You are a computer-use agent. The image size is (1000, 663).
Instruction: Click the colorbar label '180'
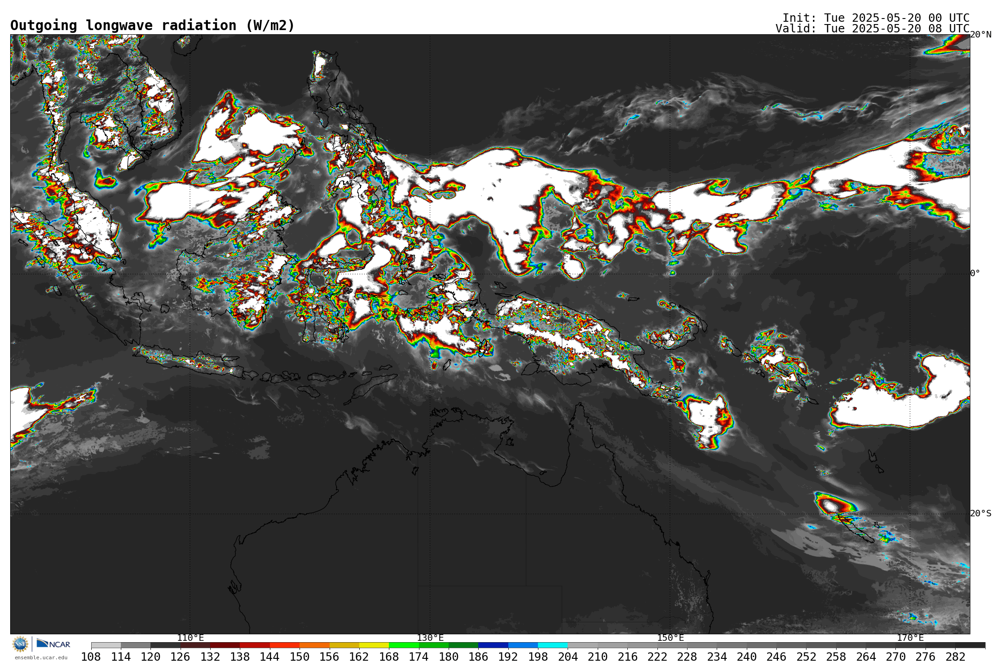point(449,657)
